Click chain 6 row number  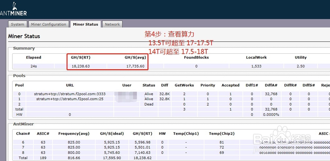pos(23,142)
